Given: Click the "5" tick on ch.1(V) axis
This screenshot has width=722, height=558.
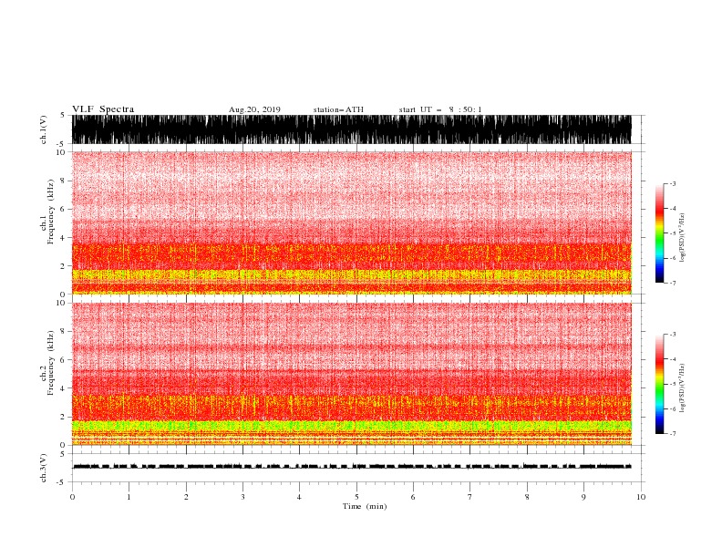Looking at the screenshot, I should pos(64,115).
